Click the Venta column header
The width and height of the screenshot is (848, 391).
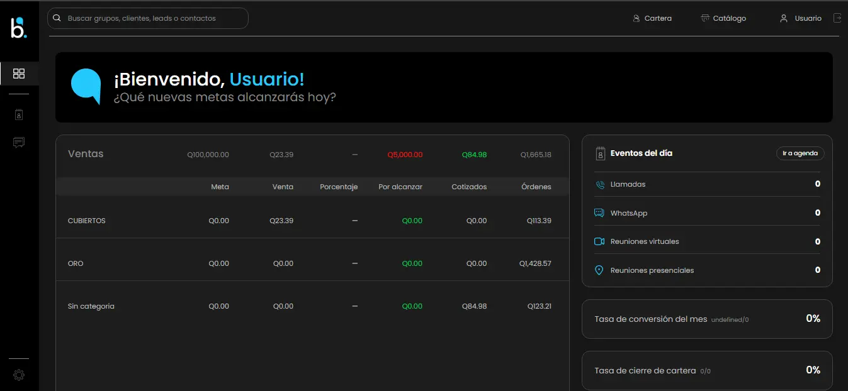[x=283, y=187]
